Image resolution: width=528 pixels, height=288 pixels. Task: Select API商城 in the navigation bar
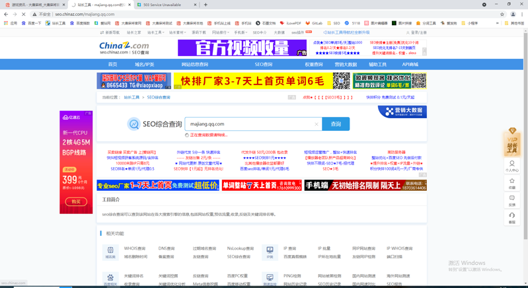[410, 64]
